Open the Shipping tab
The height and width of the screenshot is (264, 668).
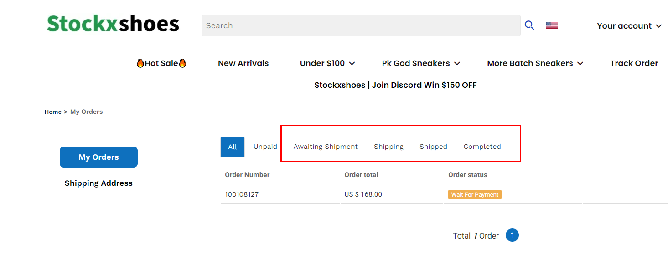pyautogui.click(x=388, y=147)
